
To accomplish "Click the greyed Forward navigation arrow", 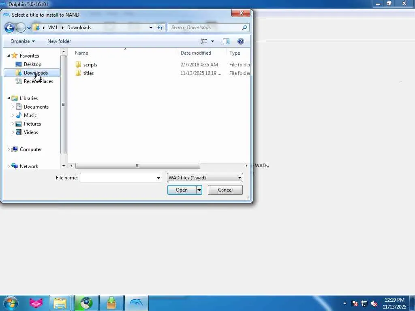I will pos(21,28).
